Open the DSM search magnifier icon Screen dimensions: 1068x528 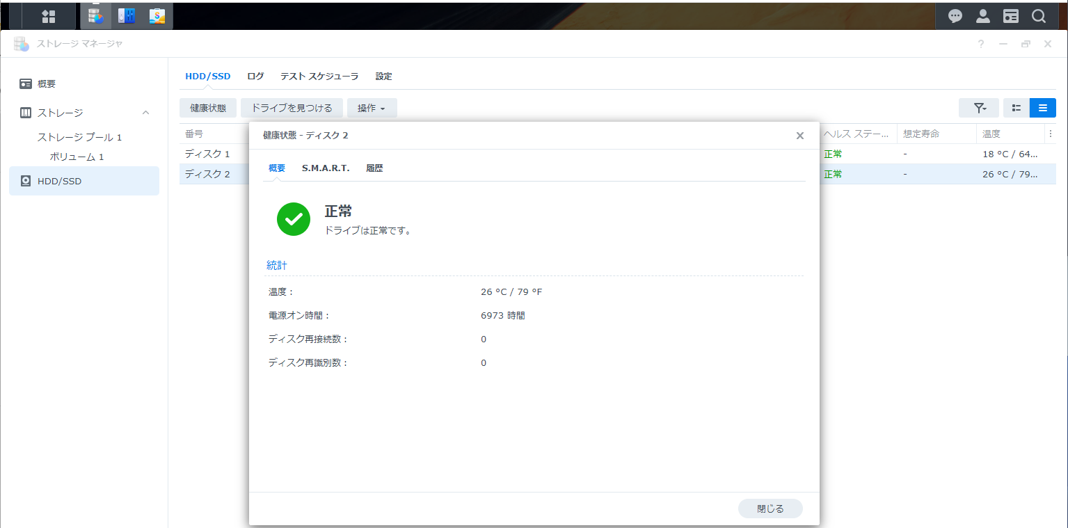(1039, 16)
